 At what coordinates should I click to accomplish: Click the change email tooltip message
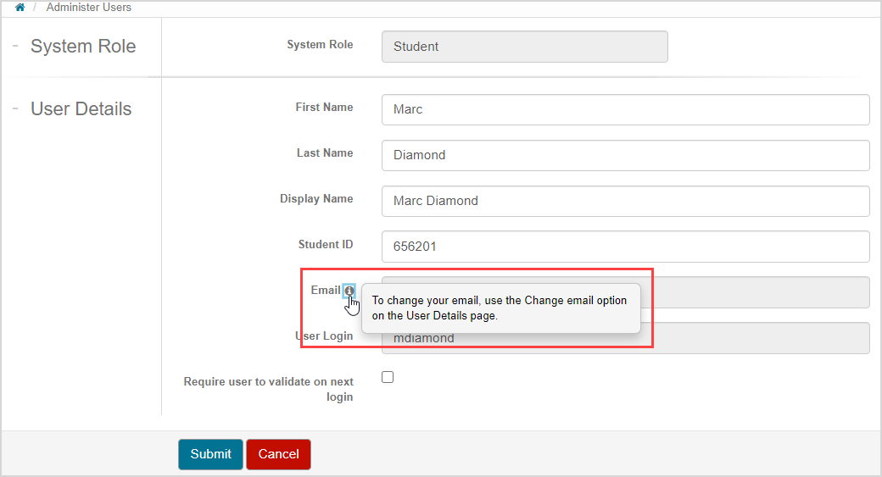[x=500, y=308]
